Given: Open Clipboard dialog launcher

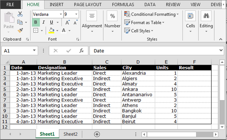Looking at the screenshot, I should point(27,39).
